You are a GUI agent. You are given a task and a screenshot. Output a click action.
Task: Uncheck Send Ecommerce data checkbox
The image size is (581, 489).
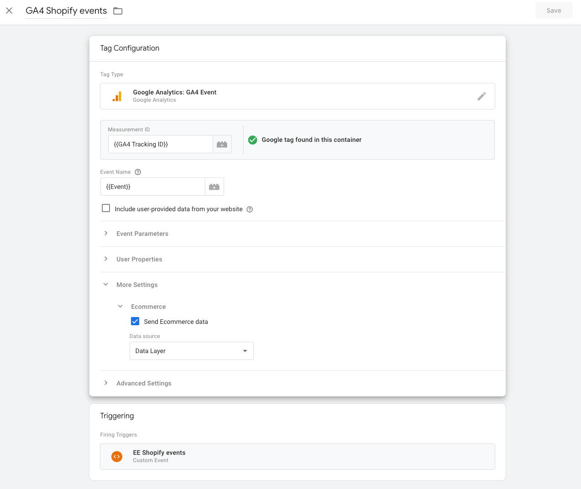[135, 321]
